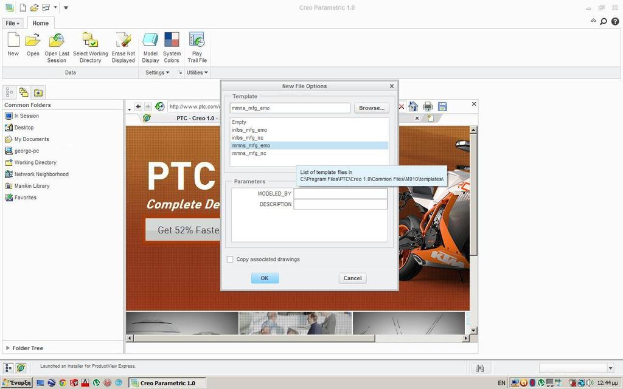
Task: Switch to the PTC - Creo 1.0 browser tab
Action: click(198, 119)
